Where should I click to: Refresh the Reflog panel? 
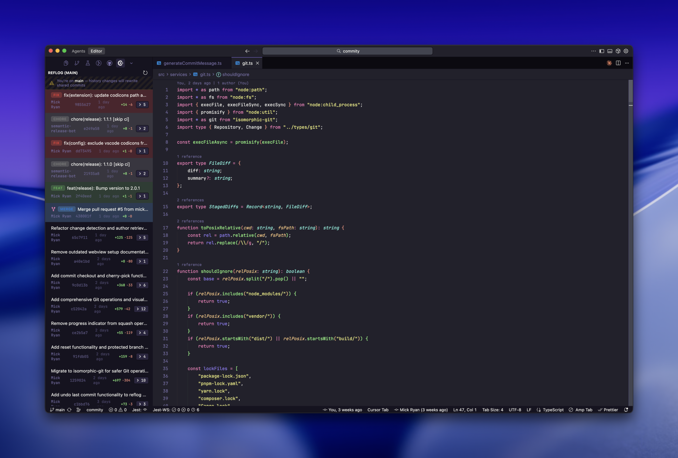coord(145,73)
